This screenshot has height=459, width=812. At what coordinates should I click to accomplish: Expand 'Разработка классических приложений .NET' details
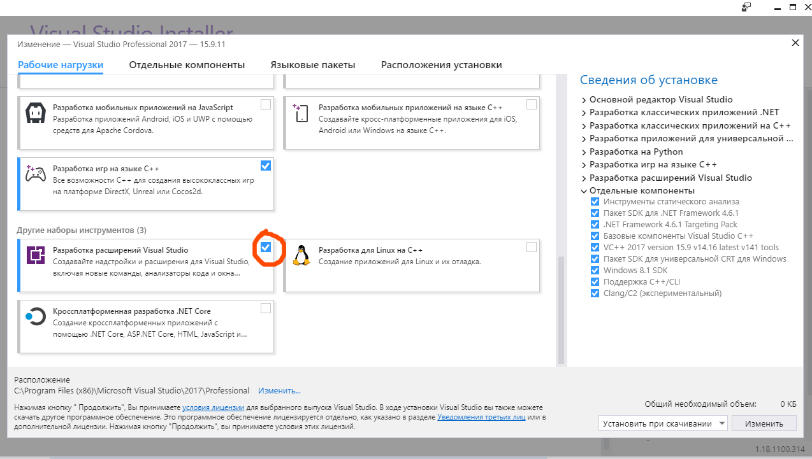pos(584,113)
